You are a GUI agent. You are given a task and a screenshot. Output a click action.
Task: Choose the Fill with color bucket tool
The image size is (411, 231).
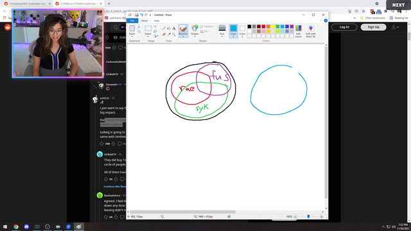[x=169, y=28]
